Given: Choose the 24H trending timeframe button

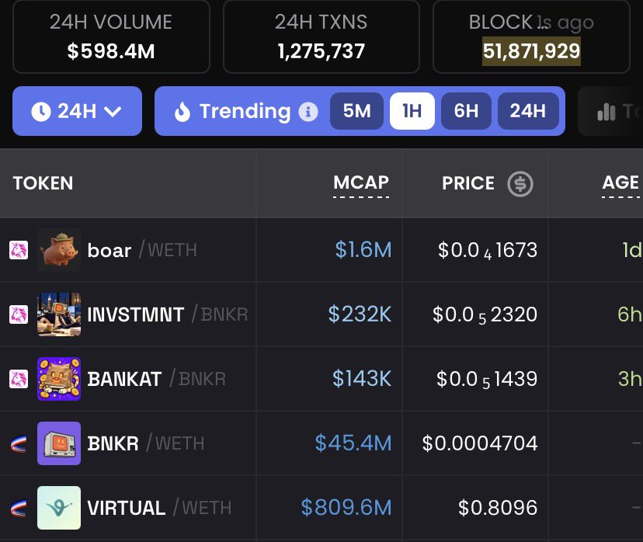Looking at the screenshot, I should [528, 111].
